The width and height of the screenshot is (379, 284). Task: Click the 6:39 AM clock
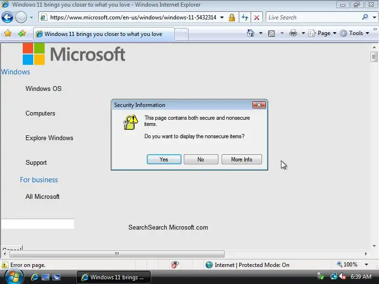[361, 277]
